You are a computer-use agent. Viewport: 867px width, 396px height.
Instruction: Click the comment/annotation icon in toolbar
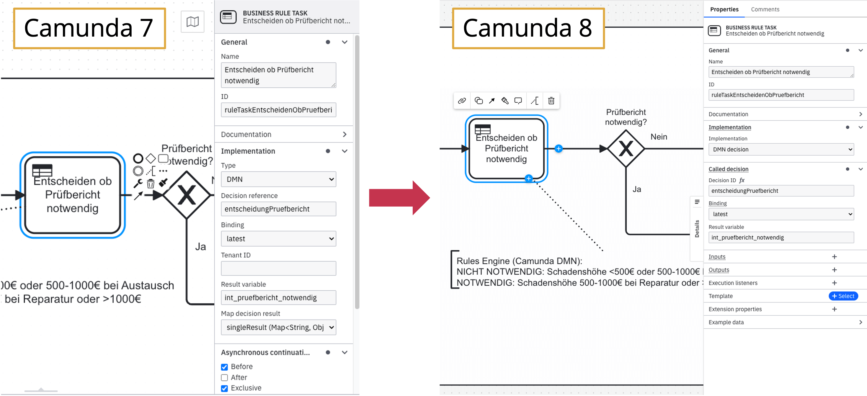pyautogui.click(x=518, y=101)
